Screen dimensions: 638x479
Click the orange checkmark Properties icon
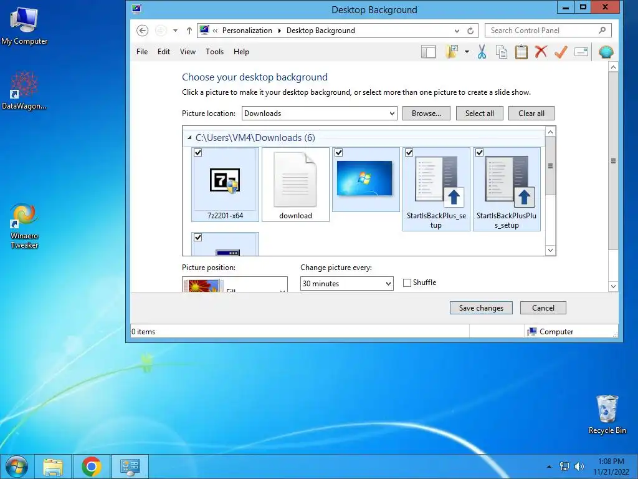[561, 52]
